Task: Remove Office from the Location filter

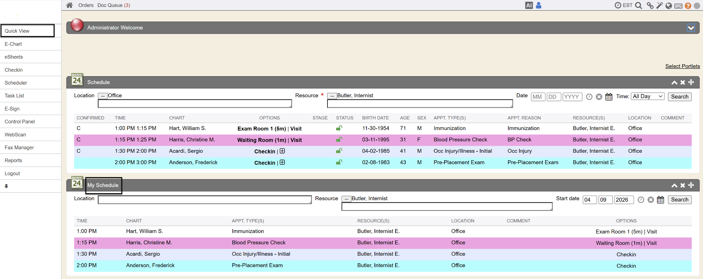Action: coord(103,96)
